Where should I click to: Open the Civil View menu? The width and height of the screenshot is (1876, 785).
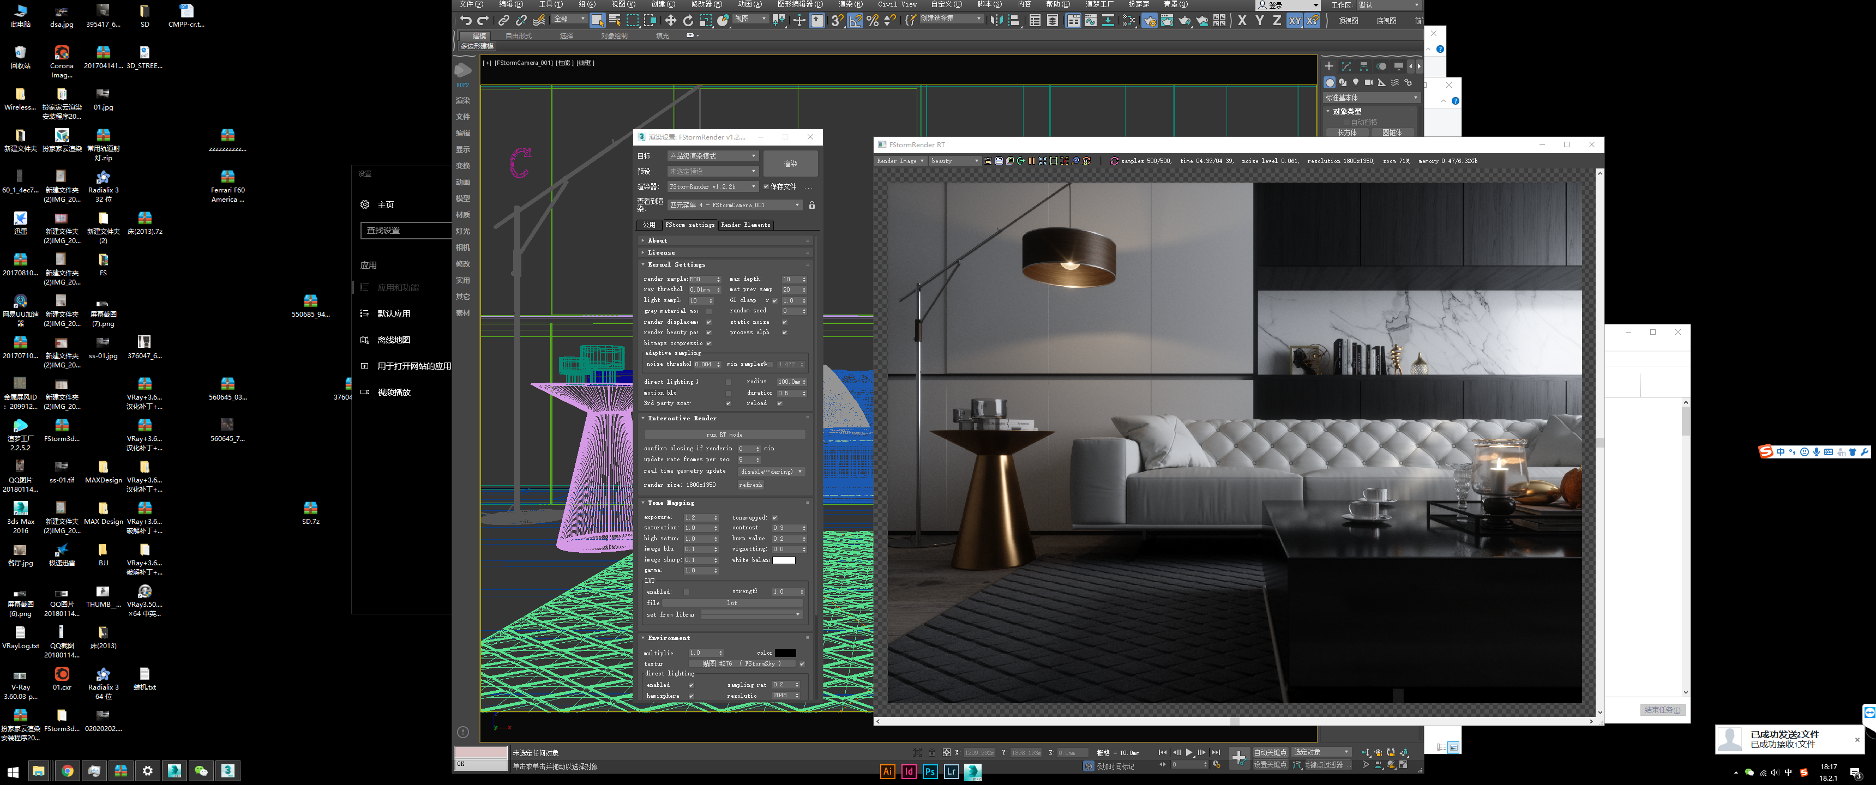pyautogui.click(x=897, y=4)
